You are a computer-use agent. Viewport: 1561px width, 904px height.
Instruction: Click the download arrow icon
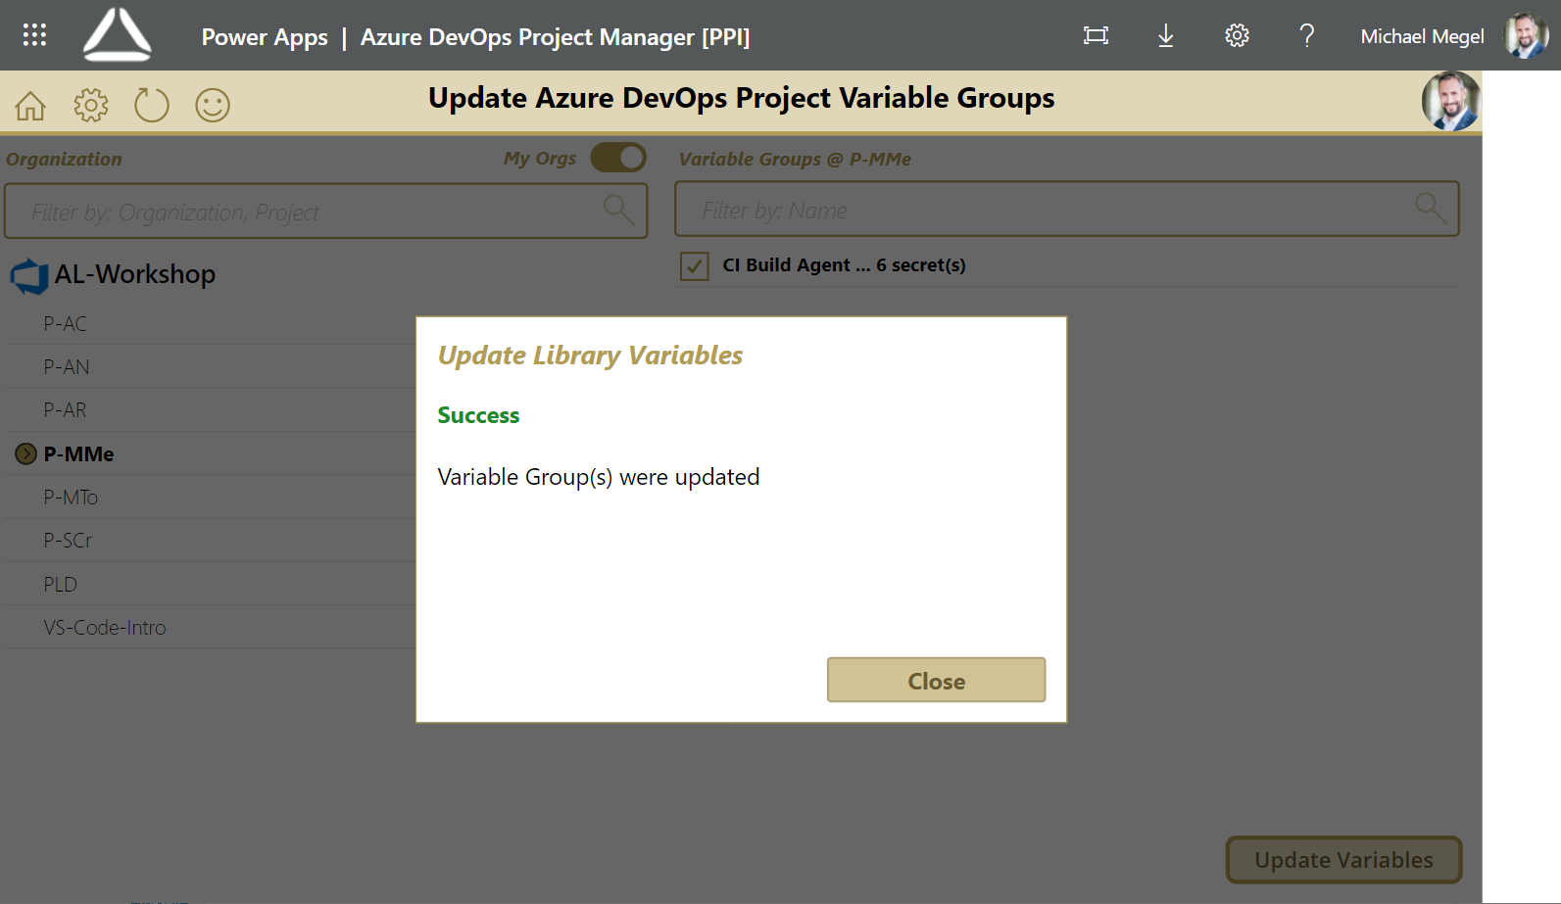1165,36
